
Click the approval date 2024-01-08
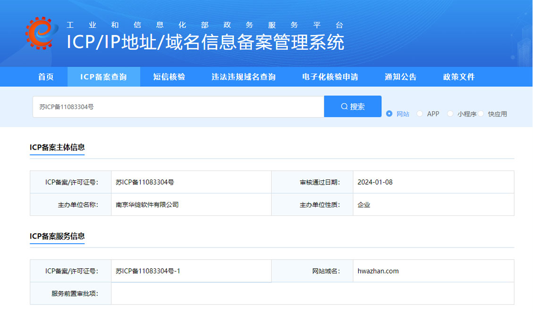[x=375, y=182]
